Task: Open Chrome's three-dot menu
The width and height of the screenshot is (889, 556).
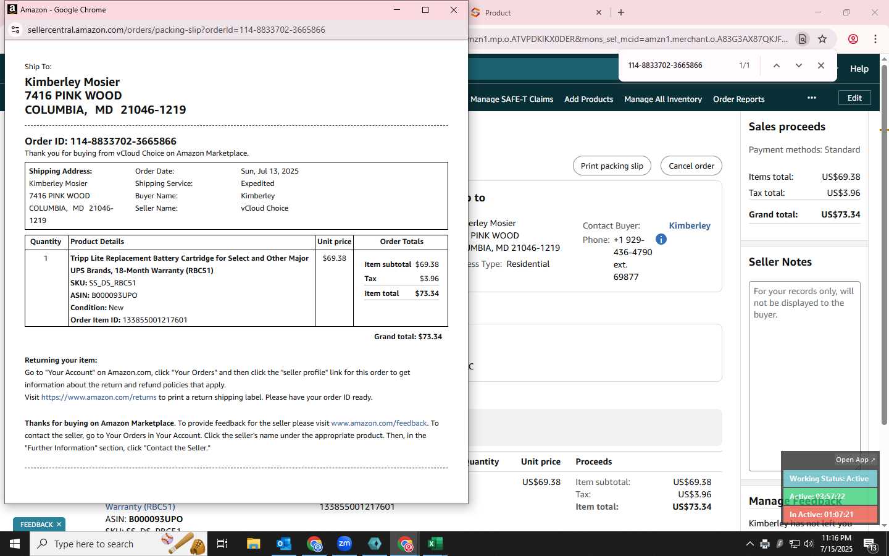Action: [x=875, y=39]
